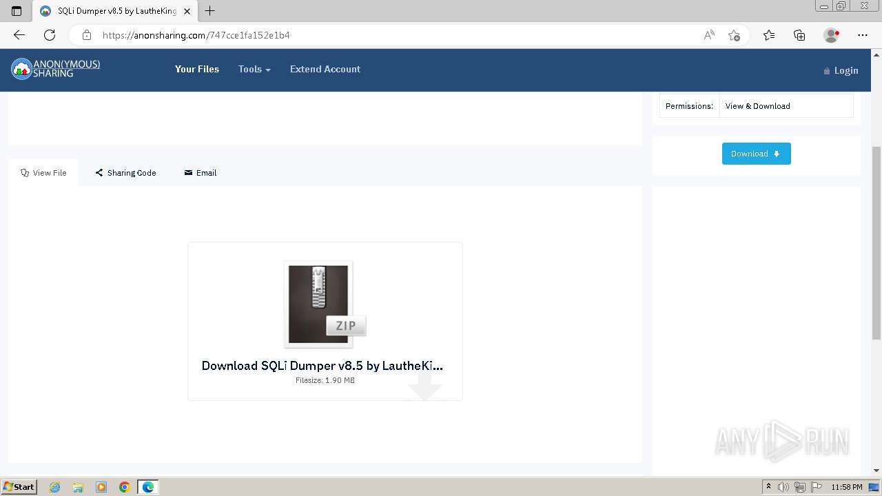Click Download SQLi Dumper v8.5 link
Image resolution: width=882 pixels, height=496 pixels.
[x=322, y=366]
